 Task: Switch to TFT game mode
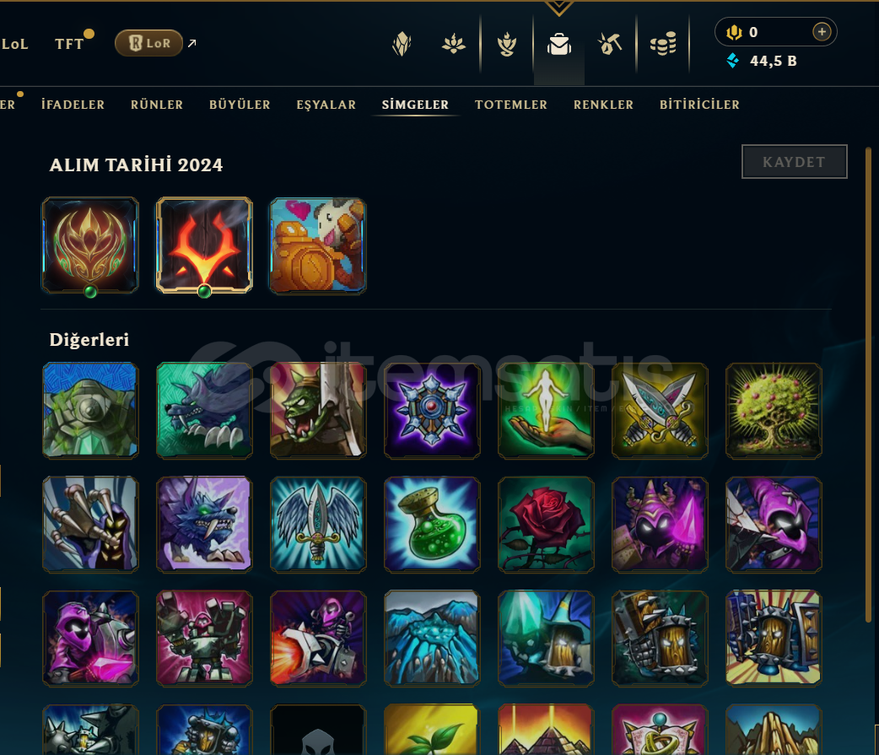pos(69,44)
